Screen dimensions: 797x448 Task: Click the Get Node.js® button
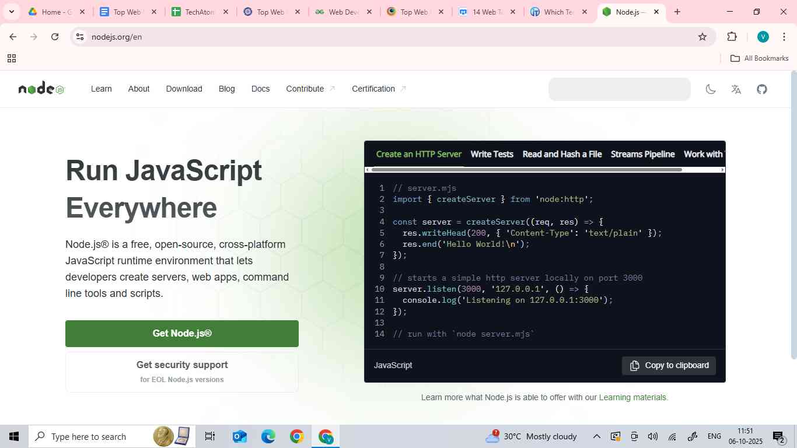181,333
